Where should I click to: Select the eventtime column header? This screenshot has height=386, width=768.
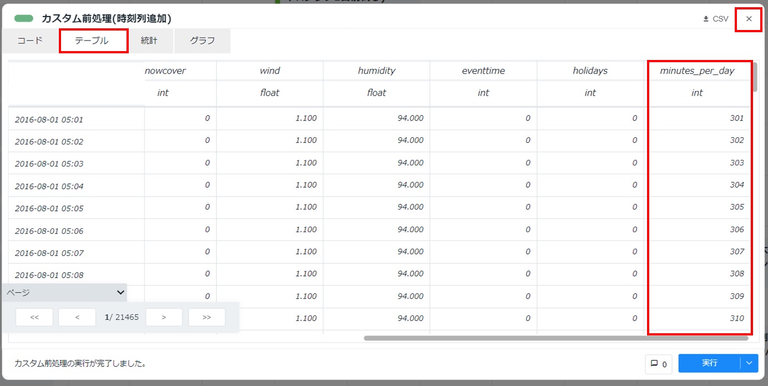click(x=483, y=71)
